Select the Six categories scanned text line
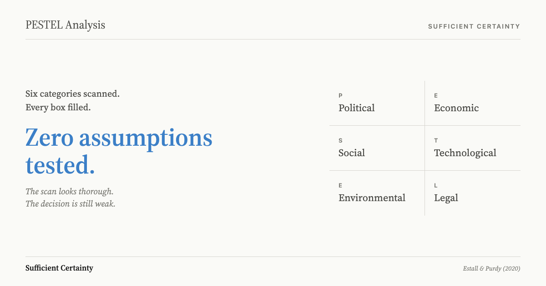The width and height of the screenshot is (546, 286). coord(72,94)
